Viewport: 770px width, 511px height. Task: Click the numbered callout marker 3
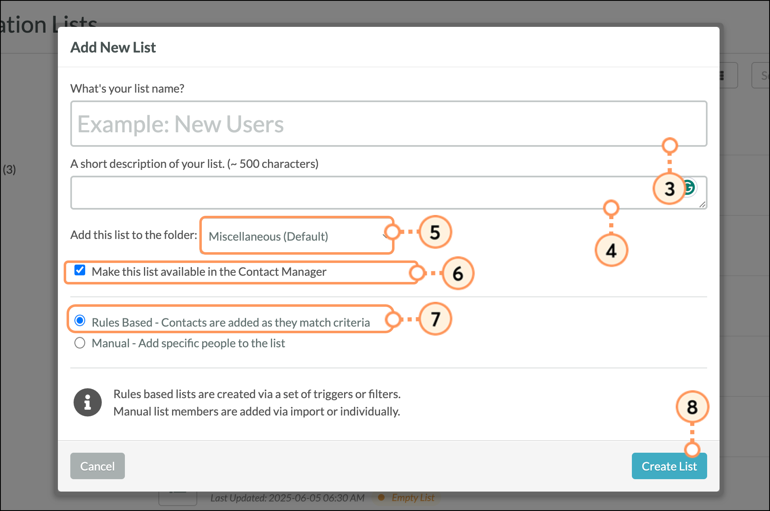(669, 189)
